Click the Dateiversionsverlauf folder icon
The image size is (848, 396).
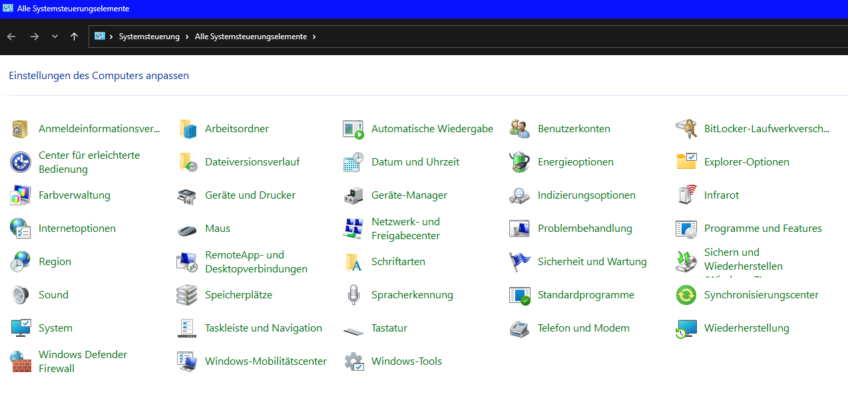click(187, 162)
